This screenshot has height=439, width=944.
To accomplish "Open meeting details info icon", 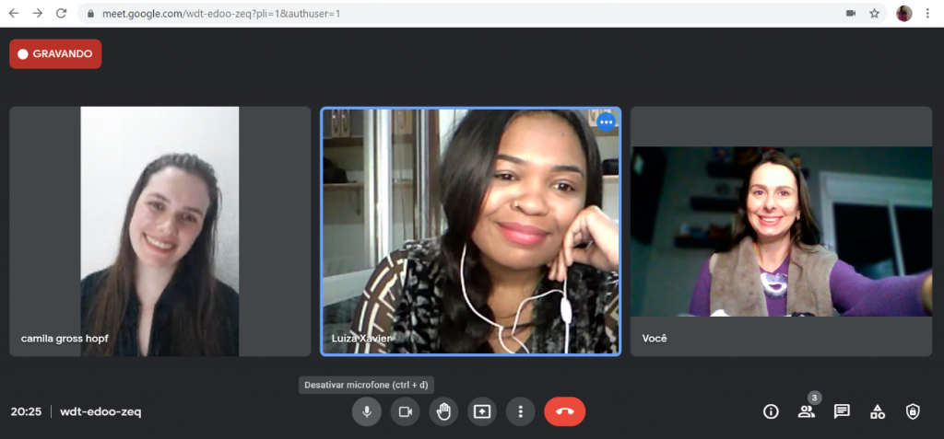I will click(x=771, y=411).
